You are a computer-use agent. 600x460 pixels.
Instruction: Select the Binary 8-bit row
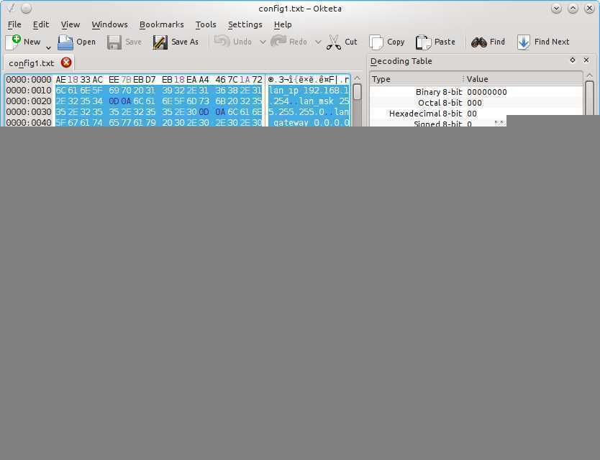click(x=476, y=92)
